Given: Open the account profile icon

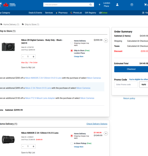Looking at the screenshot, I should click(x=117, y=5).
